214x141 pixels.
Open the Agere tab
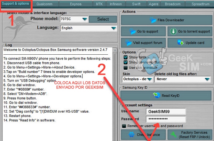click(x=154, y=4)
